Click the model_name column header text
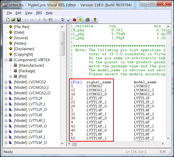Viewport: 174px width, 157px height. [145, 82]
